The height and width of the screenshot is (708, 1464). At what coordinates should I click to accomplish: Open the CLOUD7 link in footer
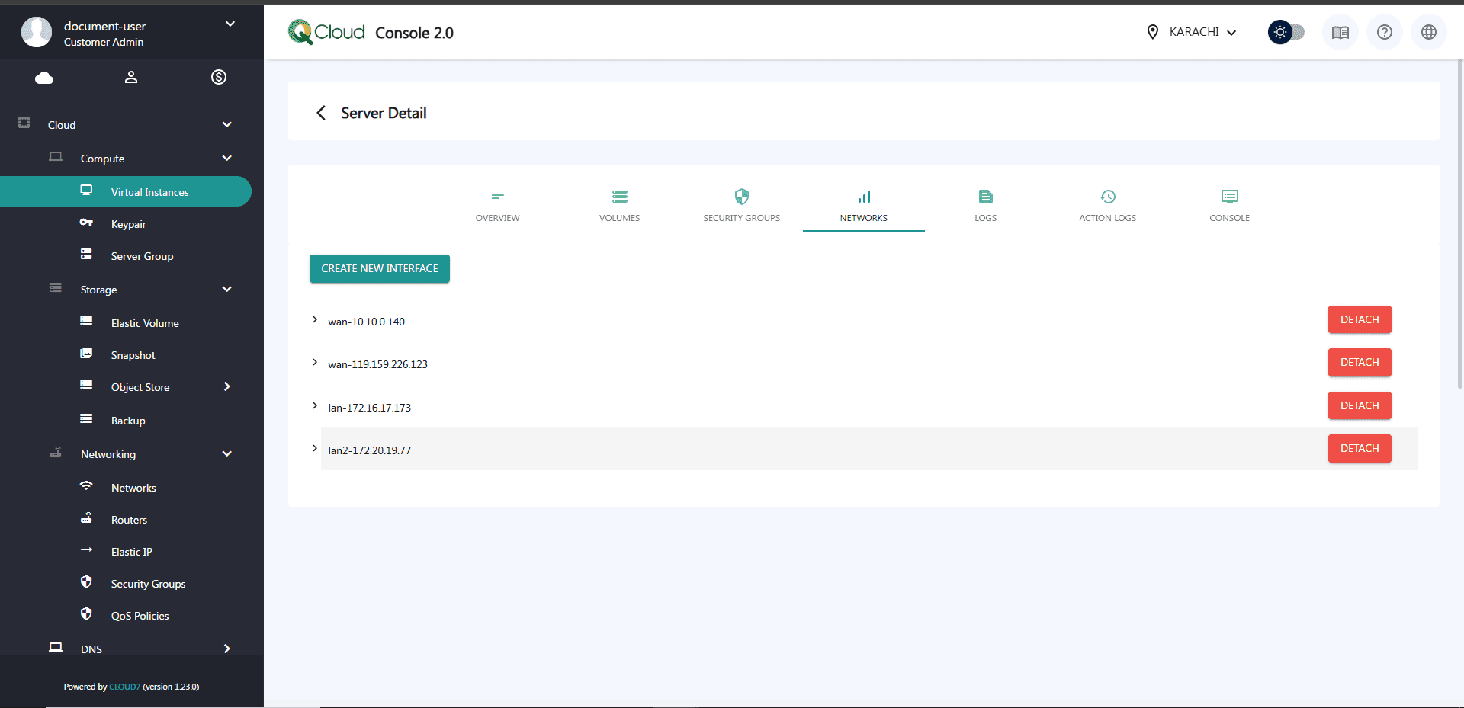coord(124,687)
